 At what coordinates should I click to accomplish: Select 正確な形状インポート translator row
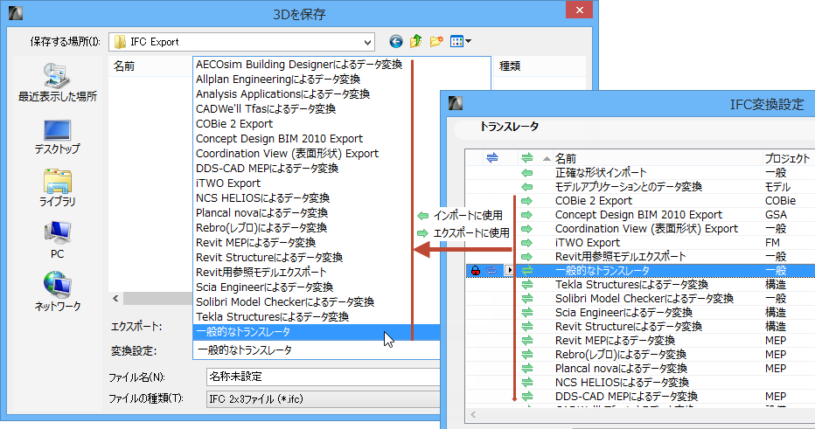point(640,172)
